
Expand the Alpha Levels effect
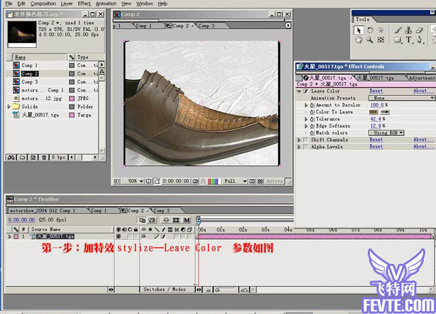point(299,147)
